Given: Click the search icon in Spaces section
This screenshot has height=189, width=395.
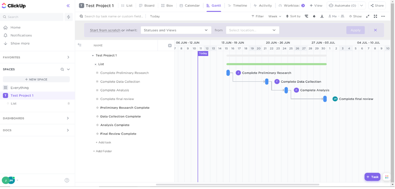Looking at the screenshot, I should click(x=62, y=70).
